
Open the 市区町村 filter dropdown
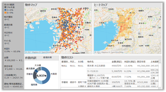7,36
